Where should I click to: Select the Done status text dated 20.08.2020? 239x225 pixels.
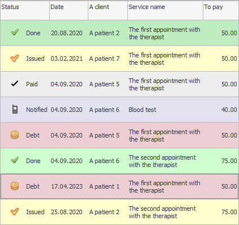click(33, 33)
